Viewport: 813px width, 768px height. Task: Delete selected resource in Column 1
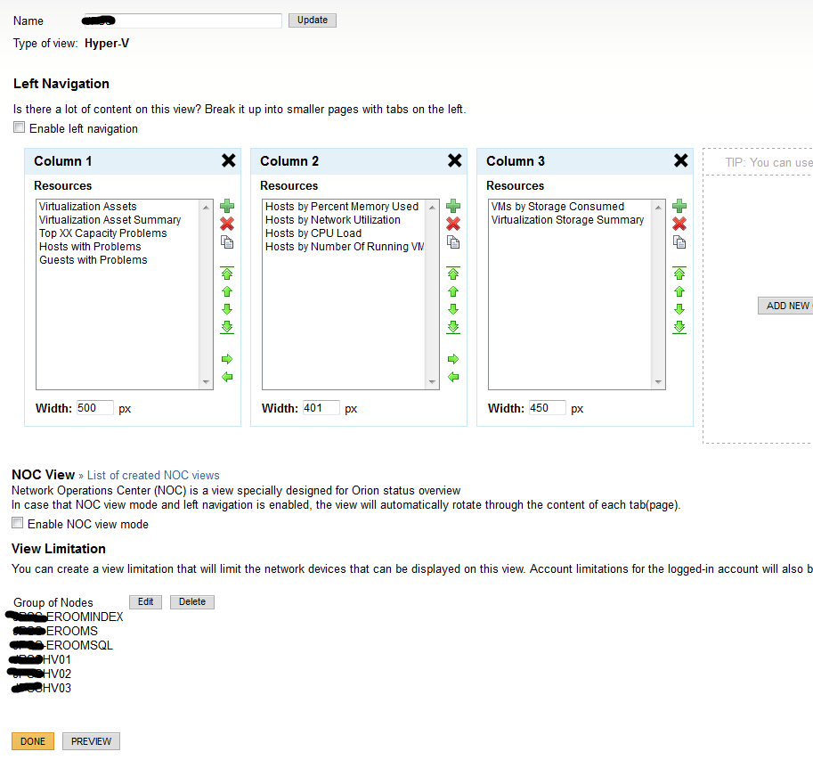coord(226,224)
